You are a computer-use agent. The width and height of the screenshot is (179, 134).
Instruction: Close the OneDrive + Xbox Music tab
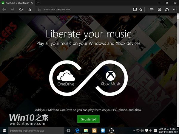32,3
